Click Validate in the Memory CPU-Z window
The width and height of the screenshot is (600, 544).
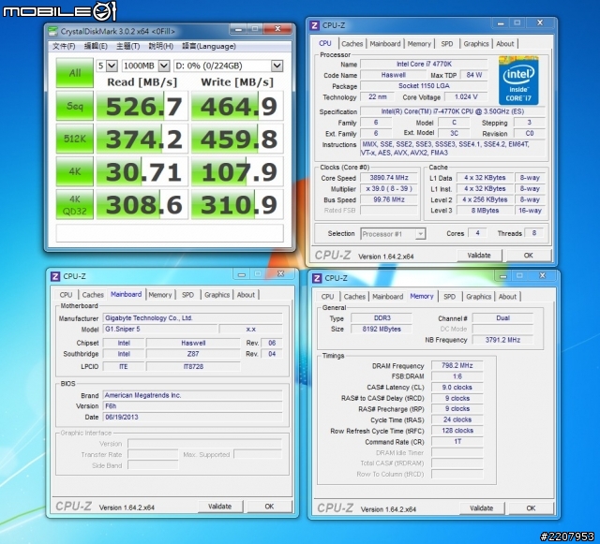(x=481, y=508)
